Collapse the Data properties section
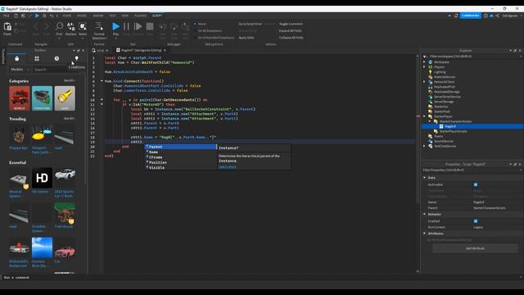Viewport: 524px width, 295px height. [425, 178]
